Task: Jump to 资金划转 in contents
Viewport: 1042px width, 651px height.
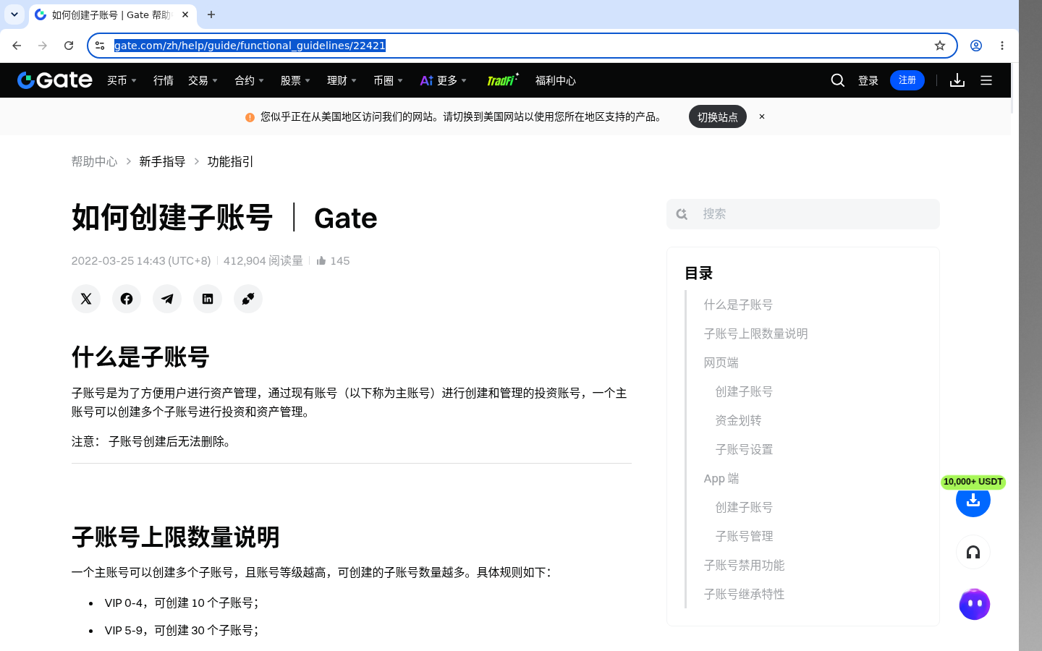Action: pos(738,420)
